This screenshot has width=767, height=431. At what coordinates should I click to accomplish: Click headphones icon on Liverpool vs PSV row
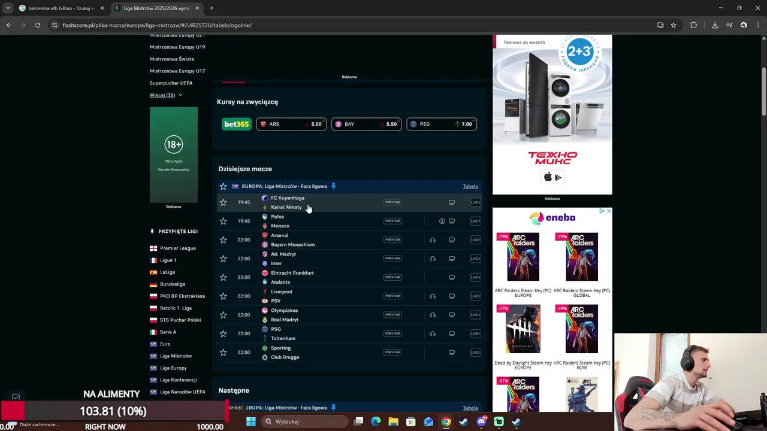(432, 296)
